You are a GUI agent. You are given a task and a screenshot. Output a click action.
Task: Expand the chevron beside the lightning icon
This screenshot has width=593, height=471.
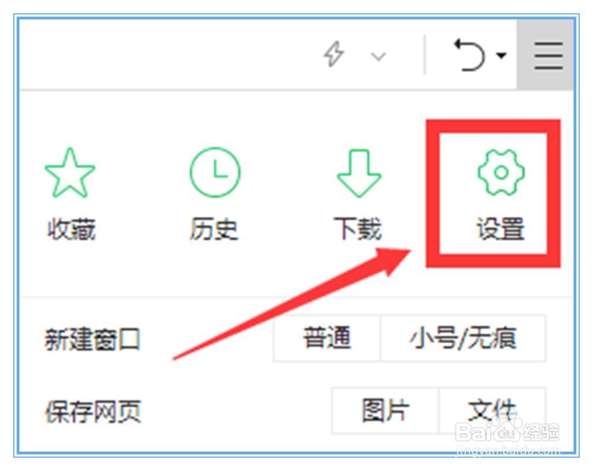(378, 57)
